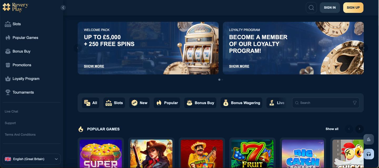Viewport: 379px width, 168px height.
Task: Switch to the New games tab
Action: tap(139, 103)
